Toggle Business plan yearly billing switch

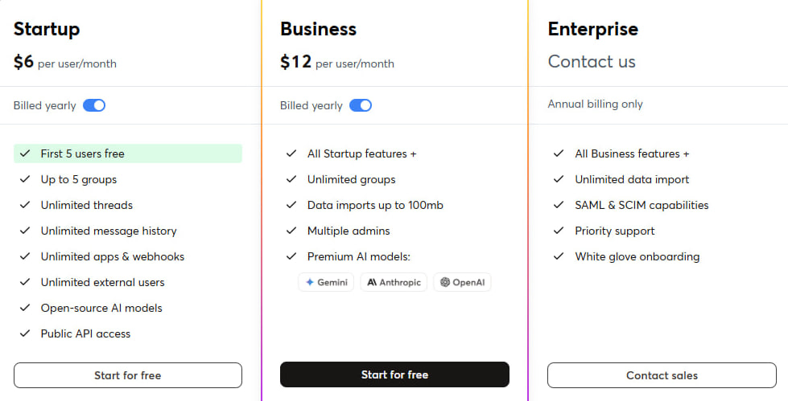361,105
